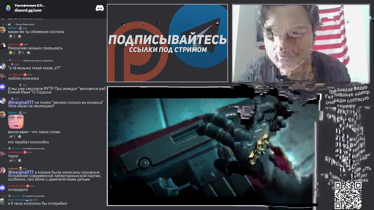Open the Урусификация server icon
The height and width of the screenshot is (210, 374).
tap(8, 8)
